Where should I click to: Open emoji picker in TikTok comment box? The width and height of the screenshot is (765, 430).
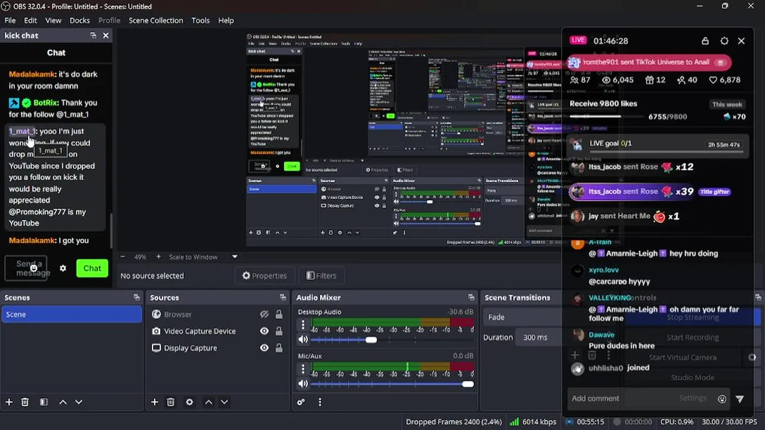click(x=722, y=398)
